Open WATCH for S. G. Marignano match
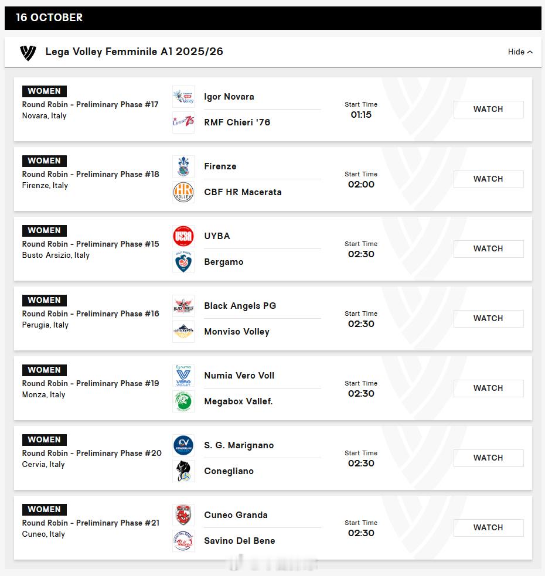Screen dimensions: 545x576 pyautogui.click(x=488, y=458)
